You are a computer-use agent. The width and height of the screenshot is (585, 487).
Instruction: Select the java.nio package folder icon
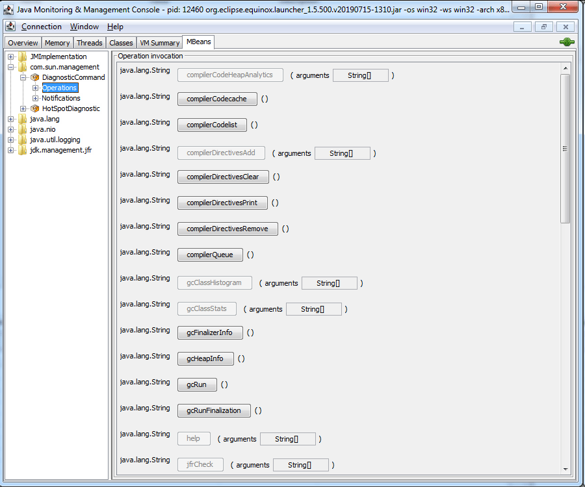tap(22, 129)
